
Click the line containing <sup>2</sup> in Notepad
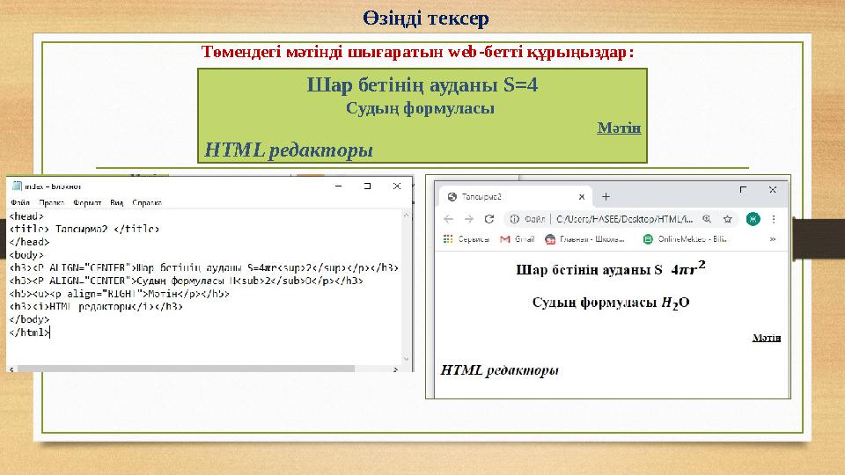[203, 267]
